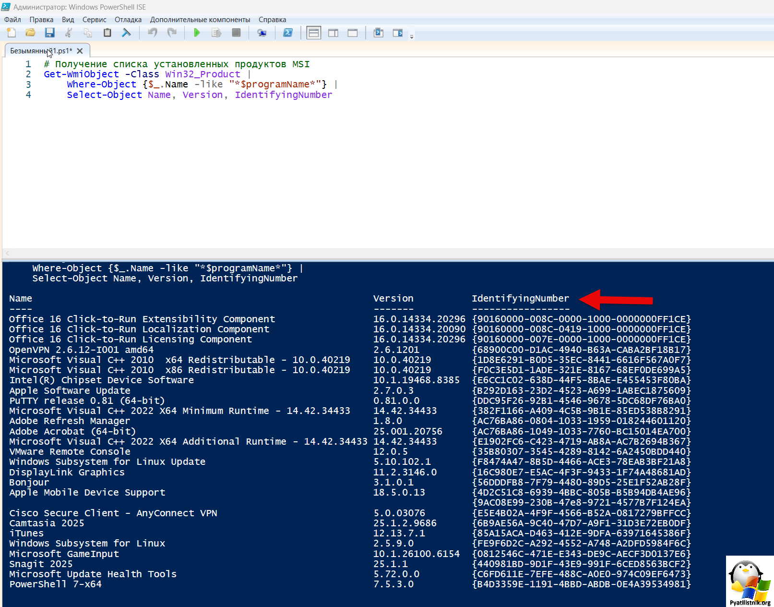The width and height of the screenshot is (774, 607).
Task: Save the script with the floppy disk icon
Action: click(x=49, y=33)
